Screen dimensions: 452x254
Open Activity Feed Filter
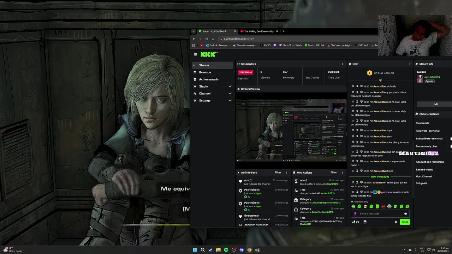click(x=278, y=173)
